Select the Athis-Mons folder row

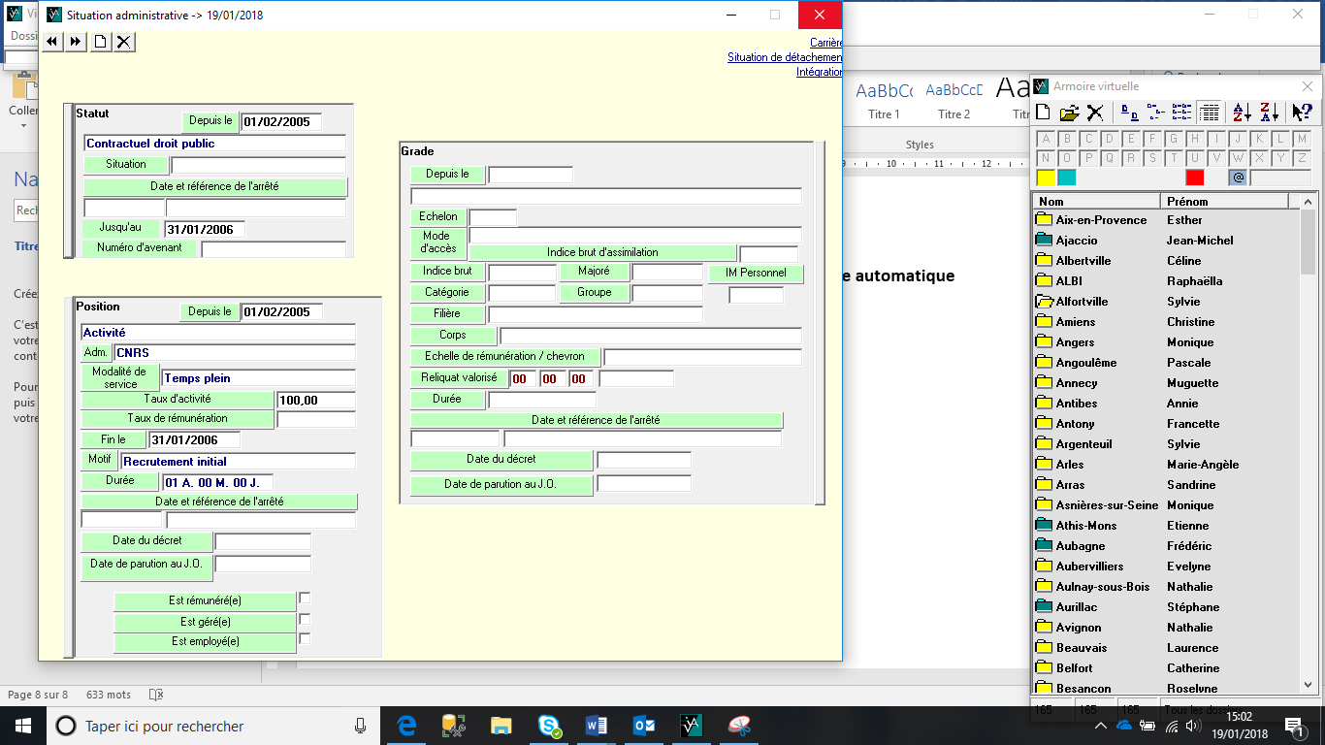(x=1164, y=526)
